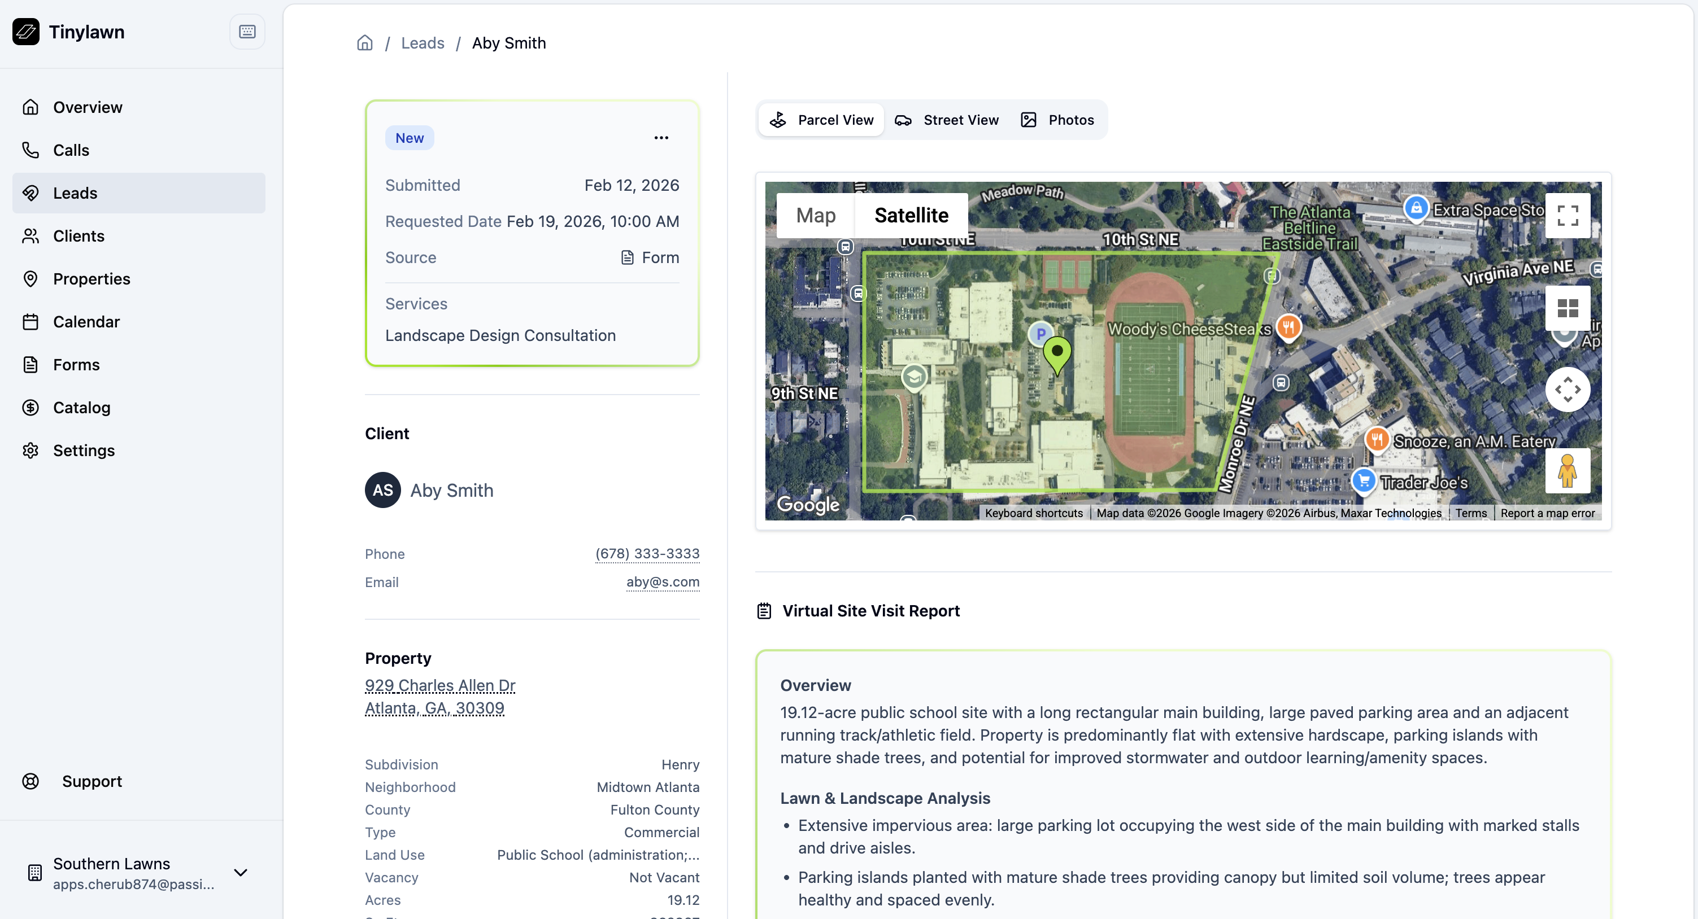
Task: Toggle fullscreen view on the map
Action: pos(1567,216)
